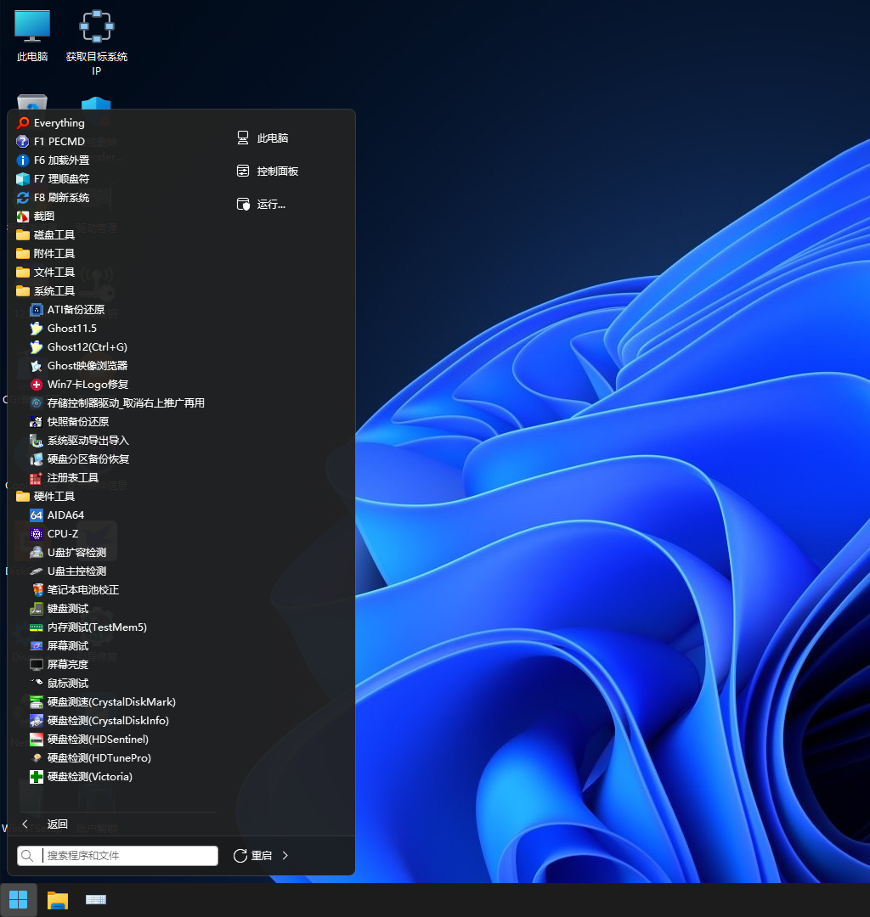
Task: Open HDTunePro disk detection tool
Action: pyautogui.click(x=99, y=758)
